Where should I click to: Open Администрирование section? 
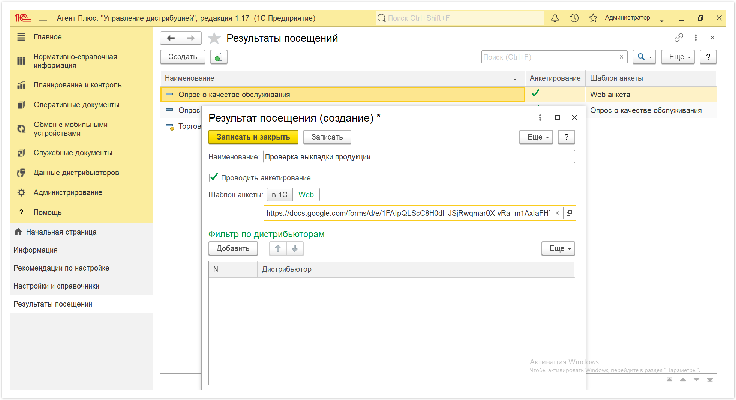68,192
